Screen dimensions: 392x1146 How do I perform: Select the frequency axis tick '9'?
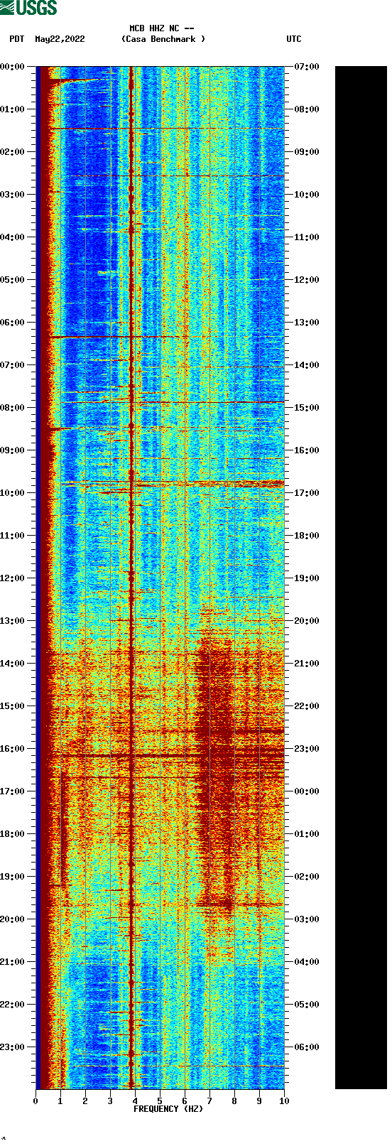pyautogui.click(x=259, y=1101)
